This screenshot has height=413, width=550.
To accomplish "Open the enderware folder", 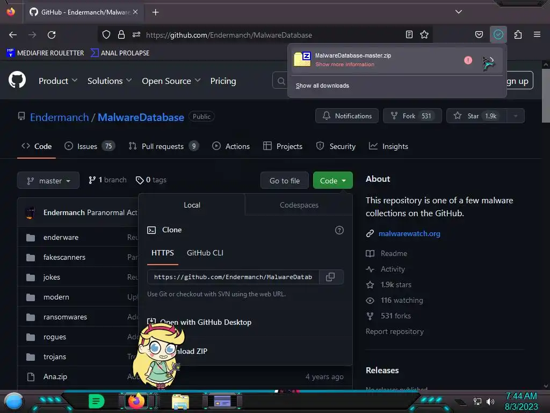I will [61, 237].
